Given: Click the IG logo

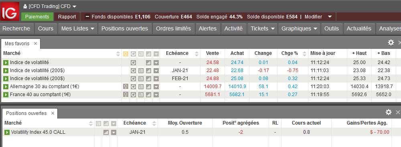Looking at the screenshot, I should (10, 11).
